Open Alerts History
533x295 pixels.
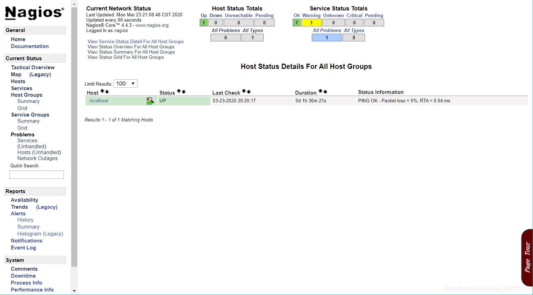pos(25,220)
